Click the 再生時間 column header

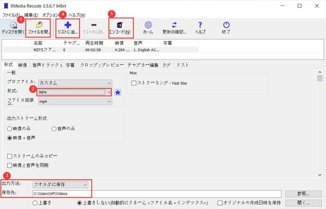coord(94,43)
